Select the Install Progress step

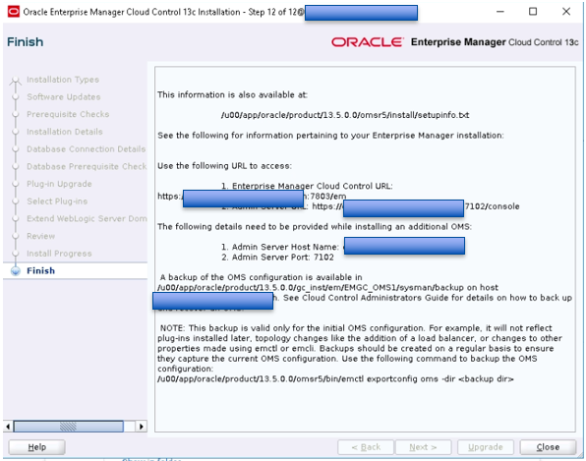click(x=59, y=254)
